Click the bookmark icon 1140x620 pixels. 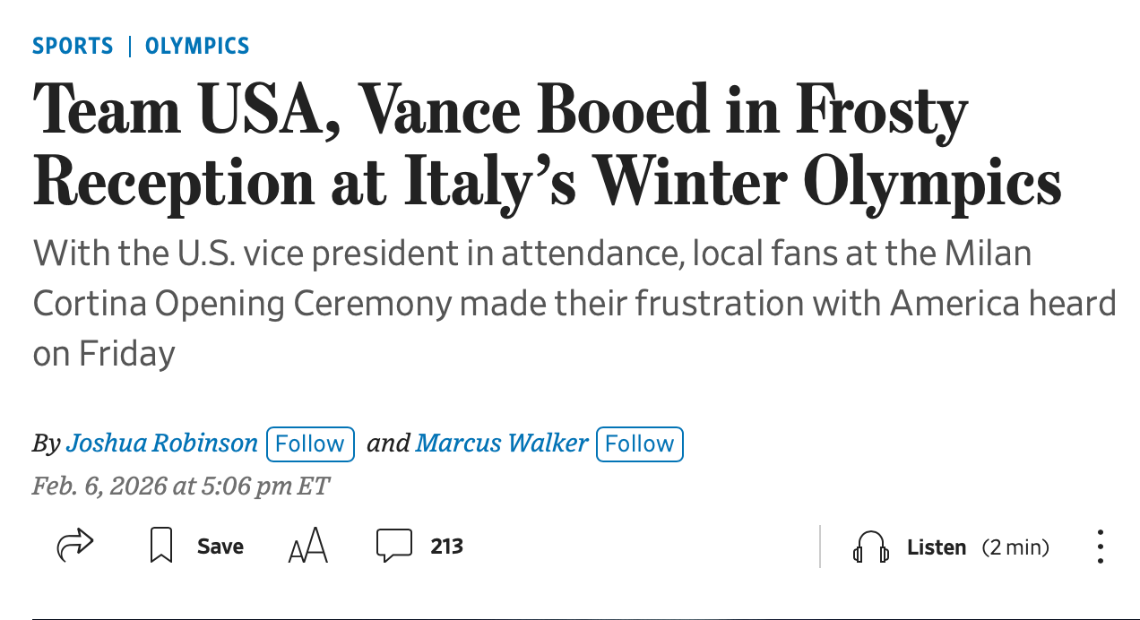161,546
